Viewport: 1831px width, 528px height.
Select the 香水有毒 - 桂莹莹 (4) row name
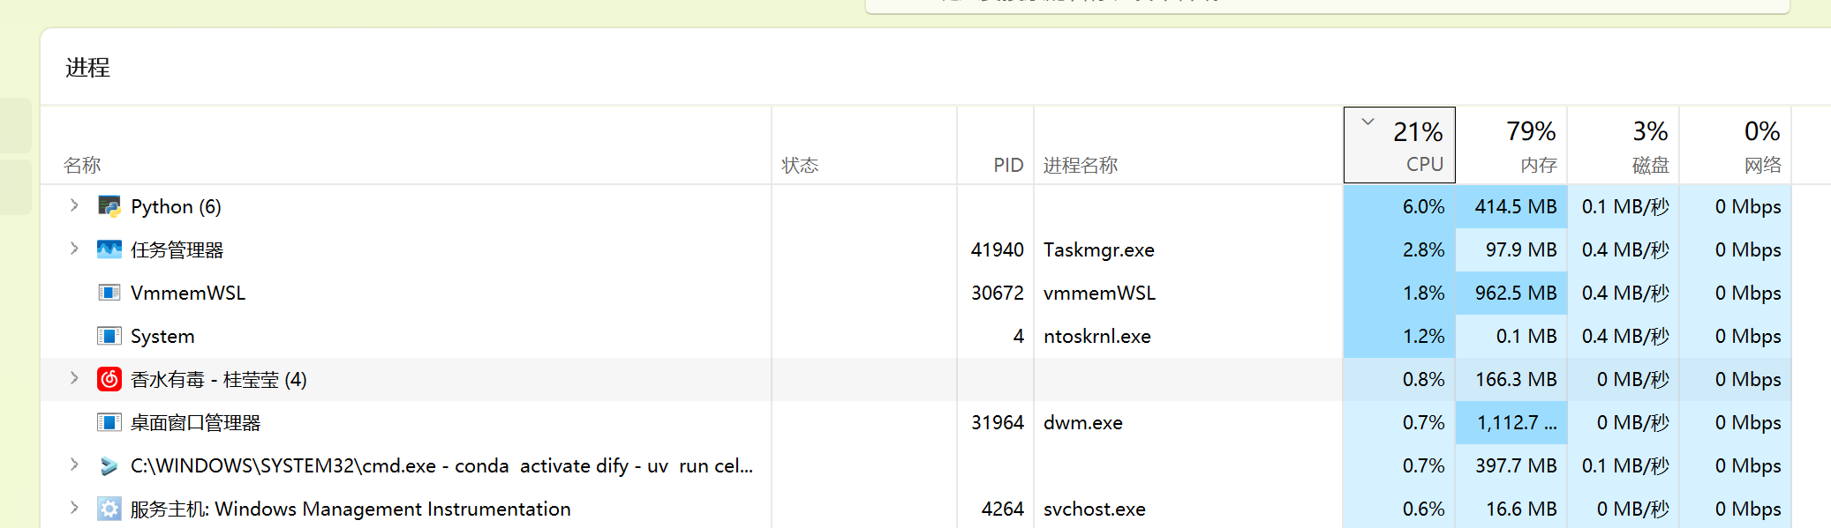pyautogui.click(x=219, y=379)
